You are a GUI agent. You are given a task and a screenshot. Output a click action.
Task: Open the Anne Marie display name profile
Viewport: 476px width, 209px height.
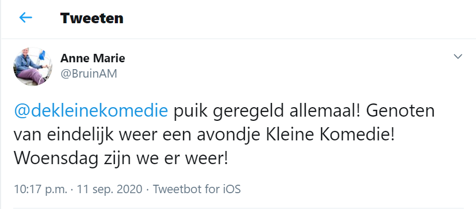[x=93, y=58]
